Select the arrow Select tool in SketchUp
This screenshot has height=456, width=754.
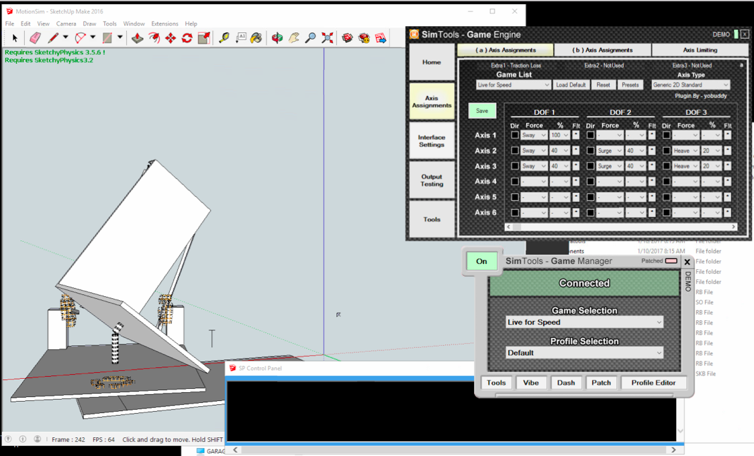point(14,38)
